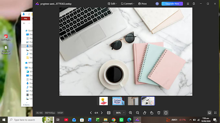Toggle the thumbnail strip visibility icon

(x=209, y=113)
